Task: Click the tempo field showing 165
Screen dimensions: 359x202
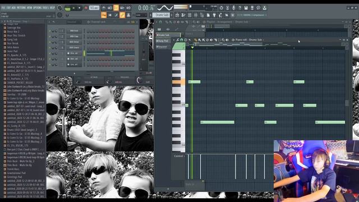Action: [x=94, y=8]
